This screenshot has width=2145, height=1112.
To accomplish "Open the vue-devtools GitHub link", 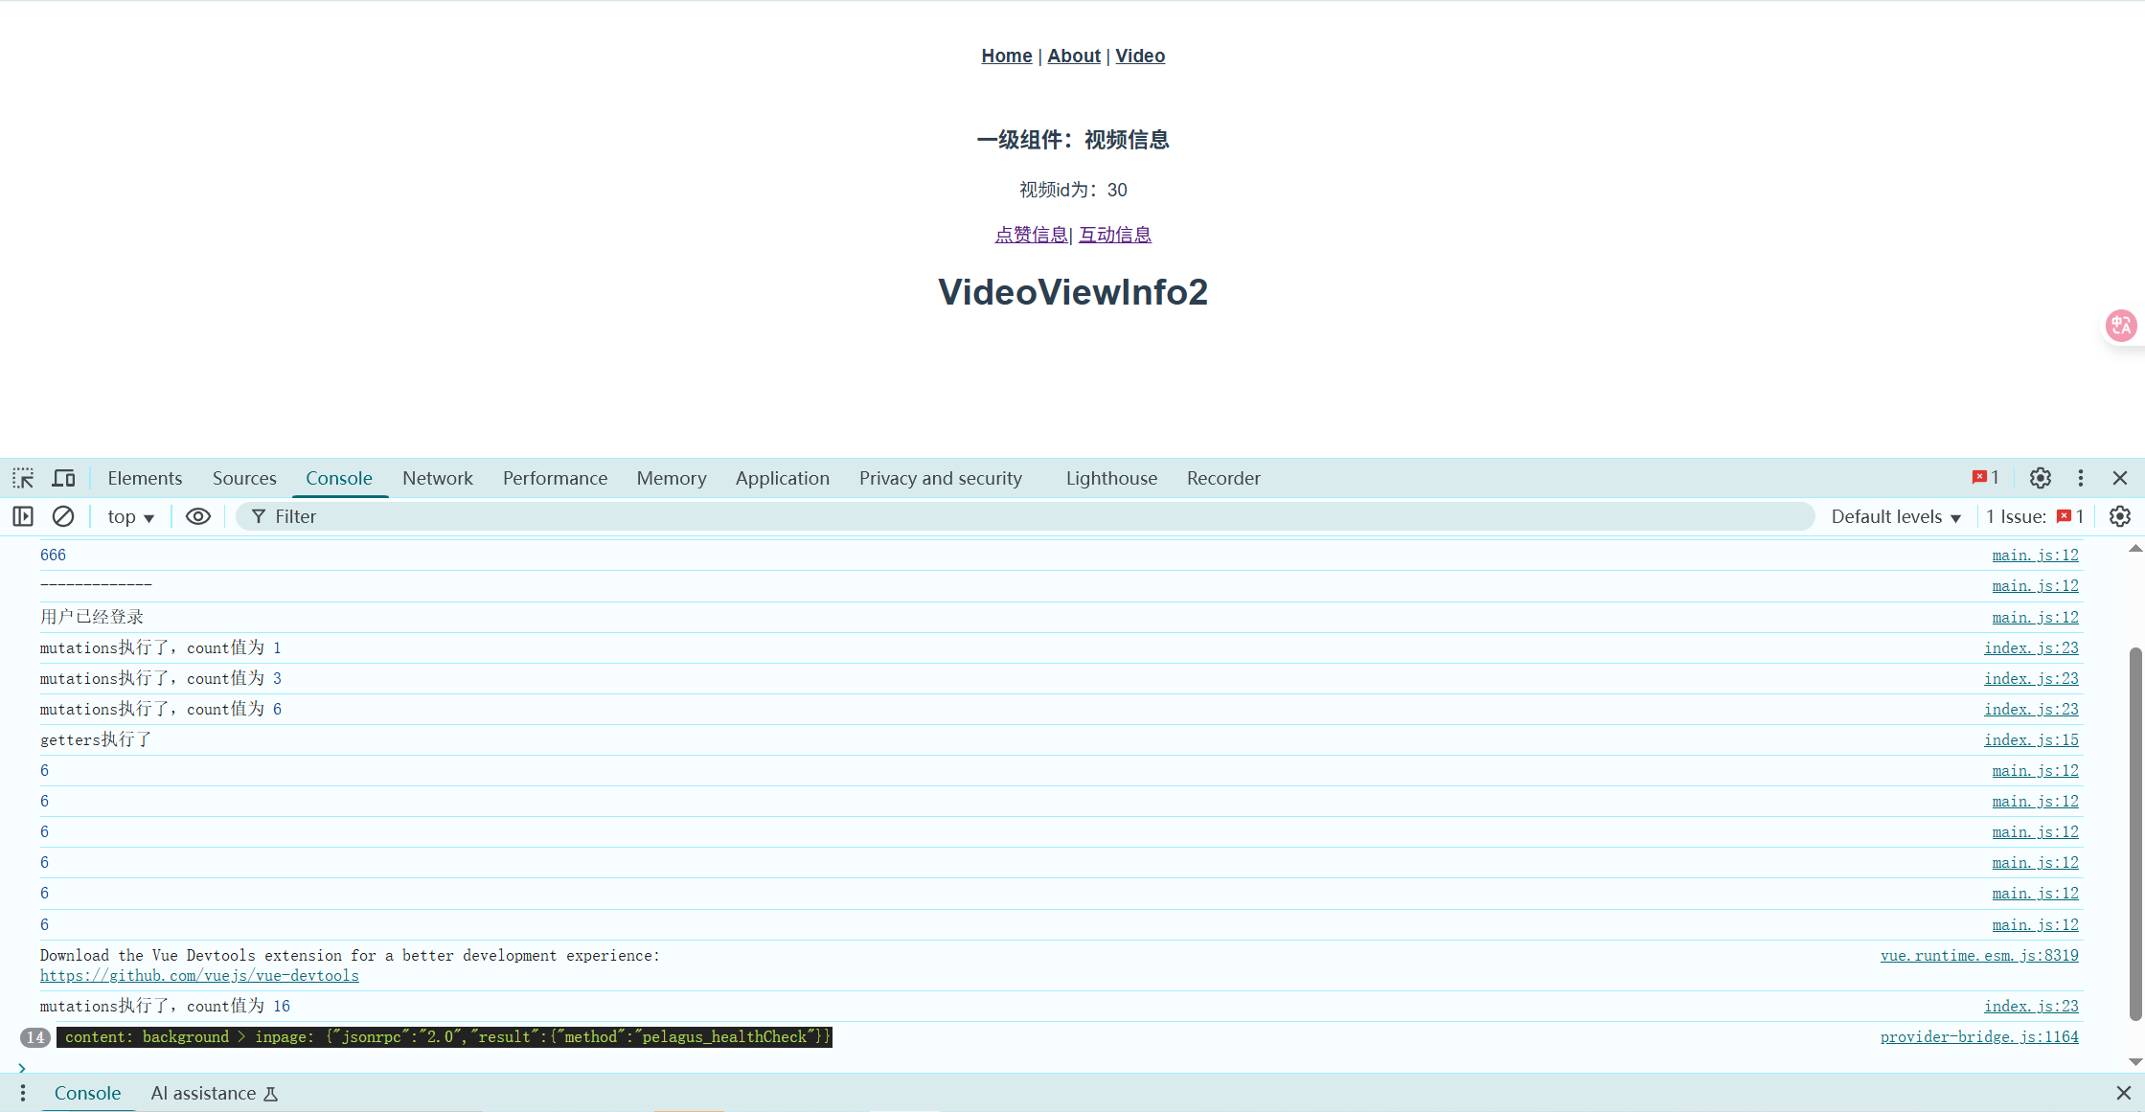I will [x=199, y=976].
